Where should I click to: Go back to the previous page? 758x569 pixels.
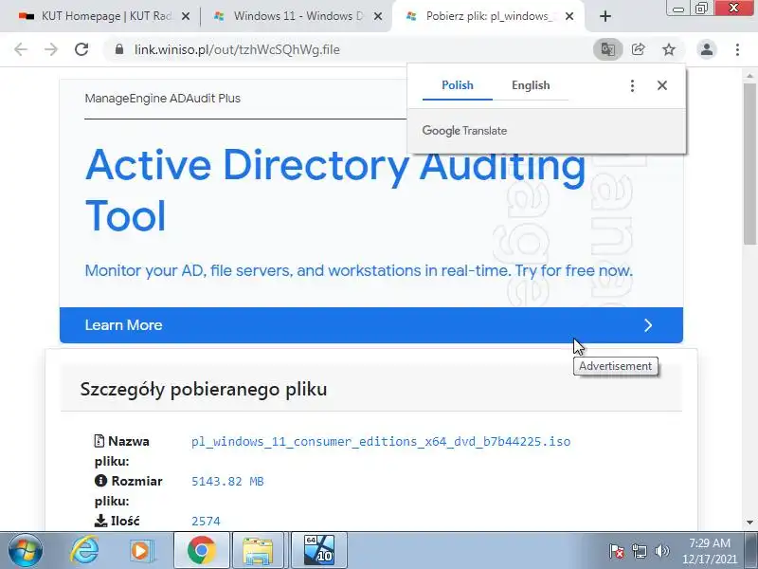click(x=21, y=49)
